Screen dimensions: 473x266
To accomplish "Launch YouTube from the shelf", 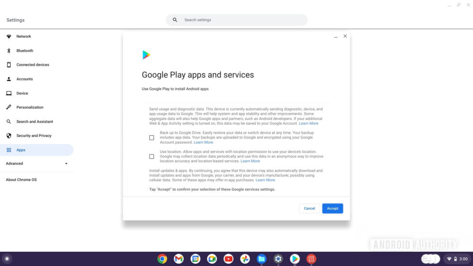I will [x=228, y=259].
